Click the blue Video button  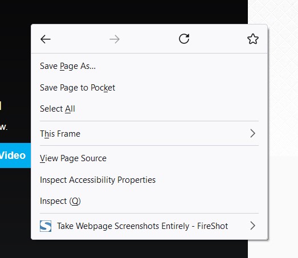pos(15,155)
